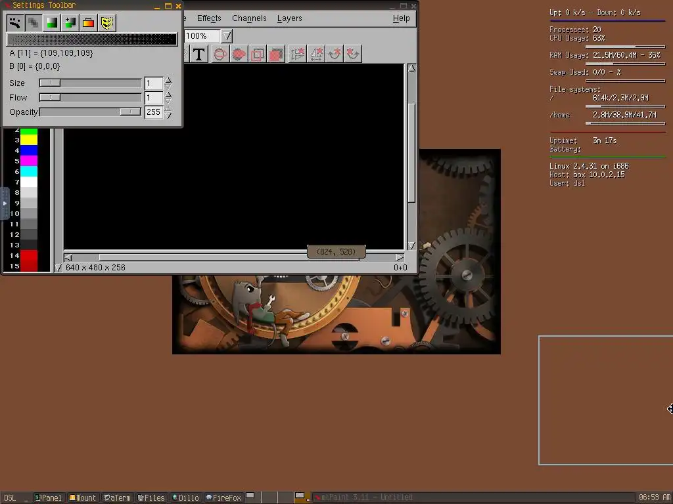Click the Size value field

tap(154, 83)
